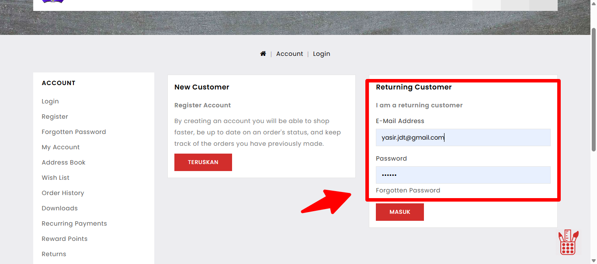Select Register in the Account sidebar
This screenshot has height=264, width=597.
click(x=55, y=117)
